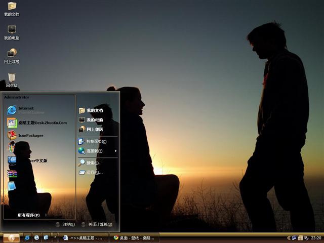Screen dimensions: 324x243
Task: Select 我的文档 desktop icon
Action: [x=12, y=7]
